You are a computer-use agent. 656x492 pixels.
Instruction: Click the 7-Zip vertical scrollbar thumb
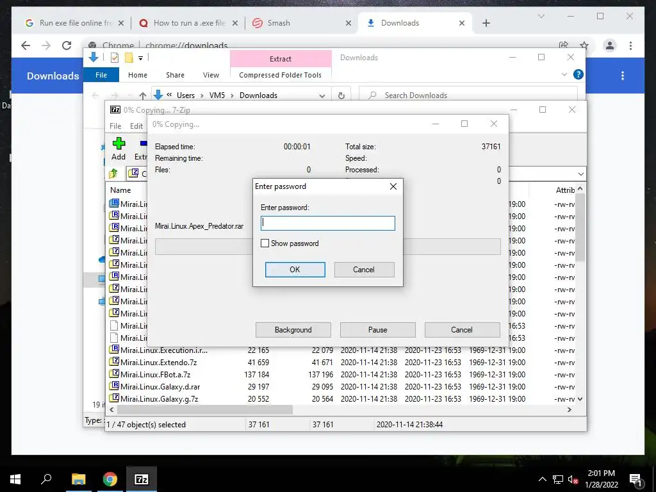(x=580, y=228)
